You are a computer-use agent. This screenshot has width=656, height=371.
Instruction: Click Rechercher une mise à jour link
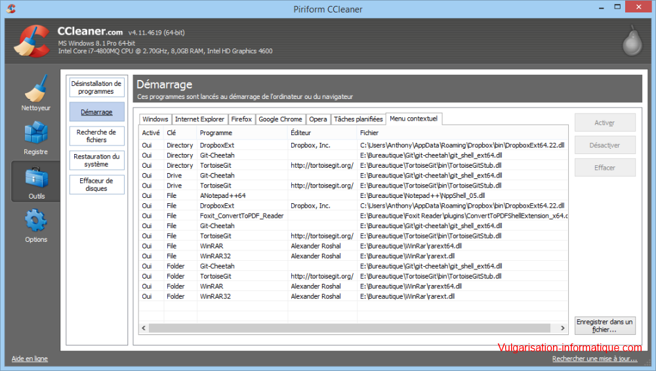point(594,359)
